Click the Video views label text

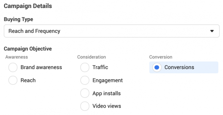point(107,106)
